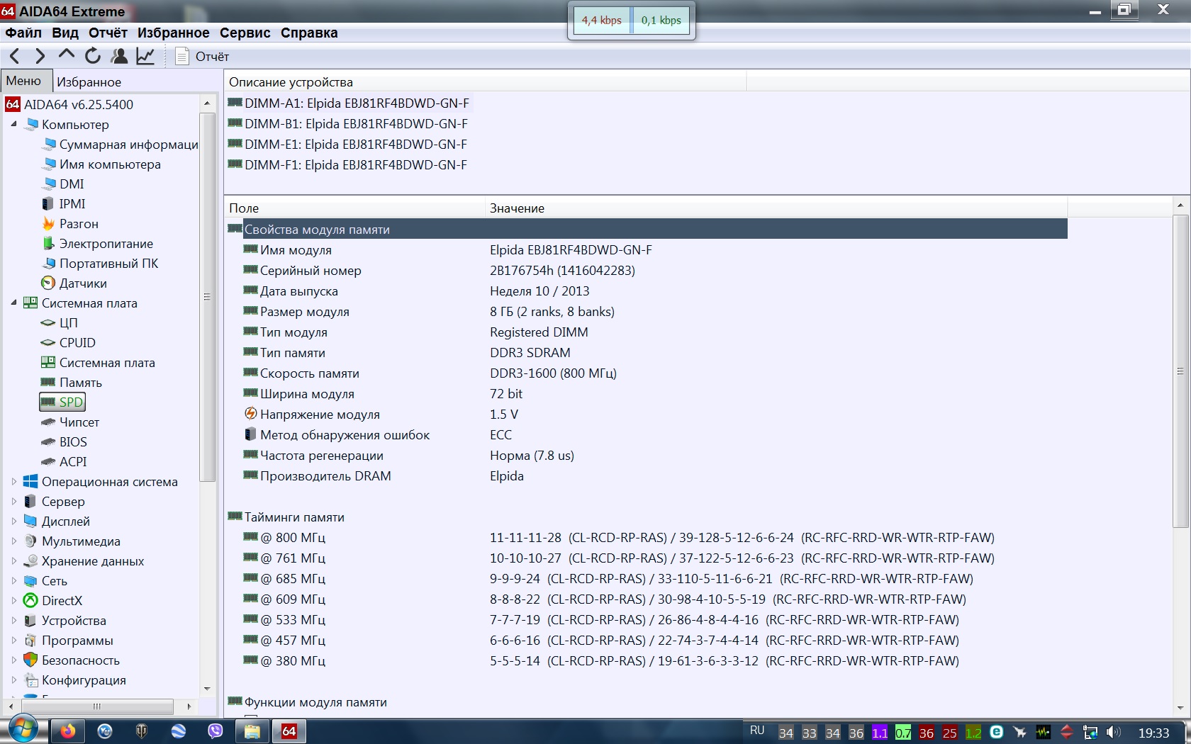Open the Разгон overclock page

point(70,223)
